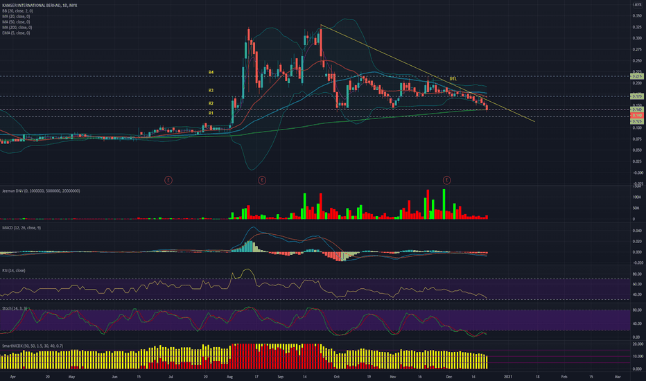Click the 100M value on the volume axis
Screen dimensions: 646x381
tap(636, 197)
